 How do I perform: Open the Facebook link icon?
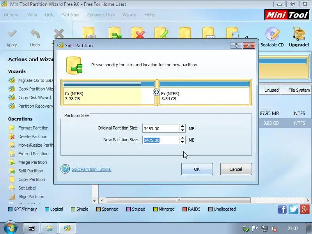[x=282, y=209]
